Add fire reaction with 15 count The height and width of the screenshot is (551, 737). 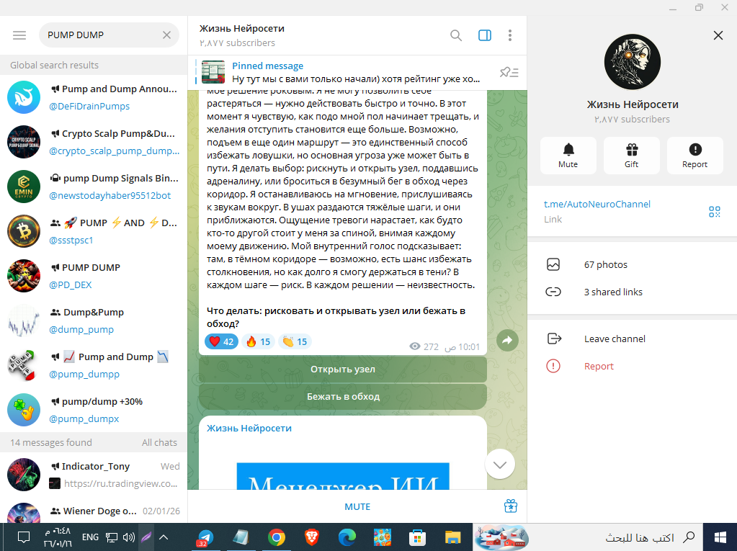tap(259, 341)
